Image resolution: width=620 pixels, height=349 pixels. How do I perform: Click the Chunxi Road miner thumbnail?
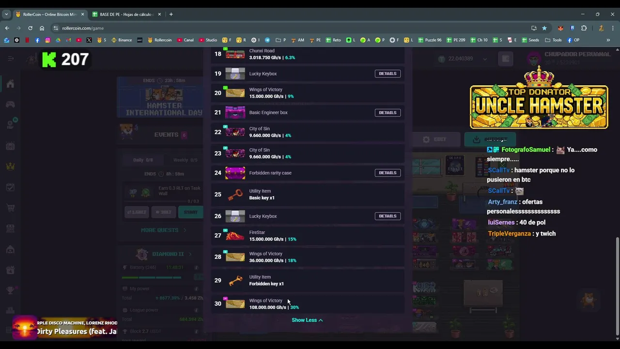point(235,54)
